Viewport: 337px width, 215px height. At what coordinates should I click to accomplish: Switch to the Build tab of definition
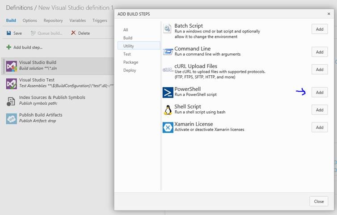point(11,20)
